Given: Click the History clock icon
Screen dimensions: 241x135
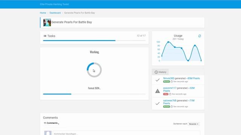Looking at the screenshot, I should [x=156, y=72].
